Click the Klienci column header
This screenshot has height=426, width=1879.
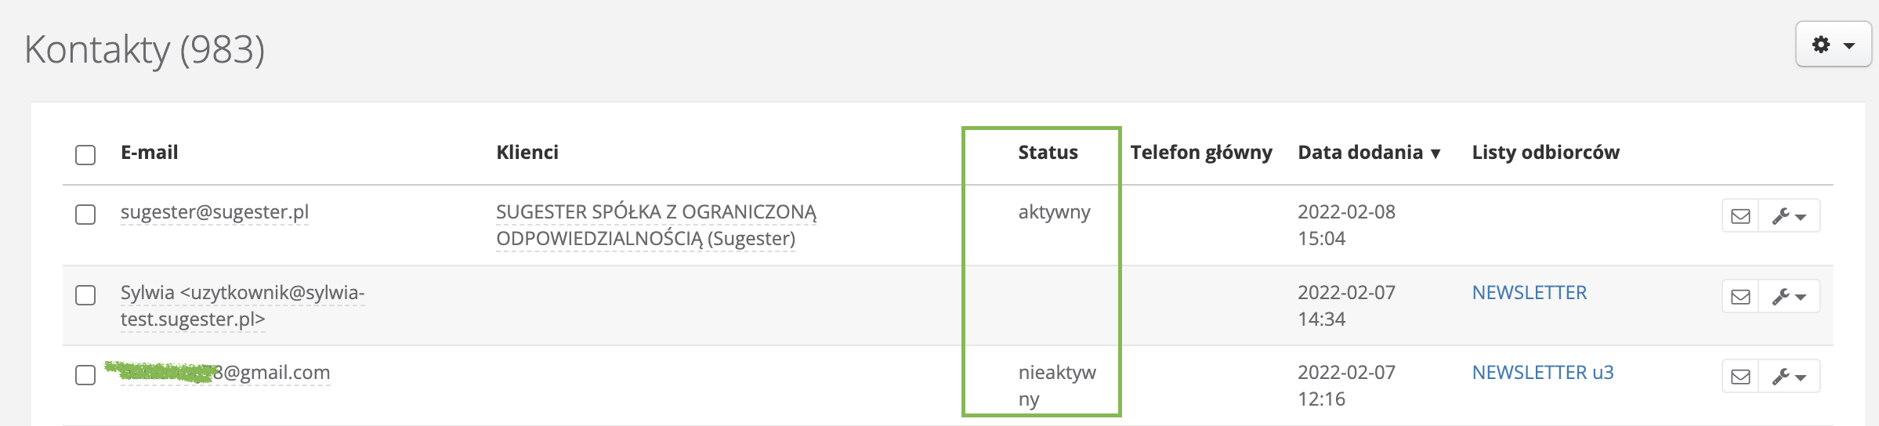pos(527,153)
